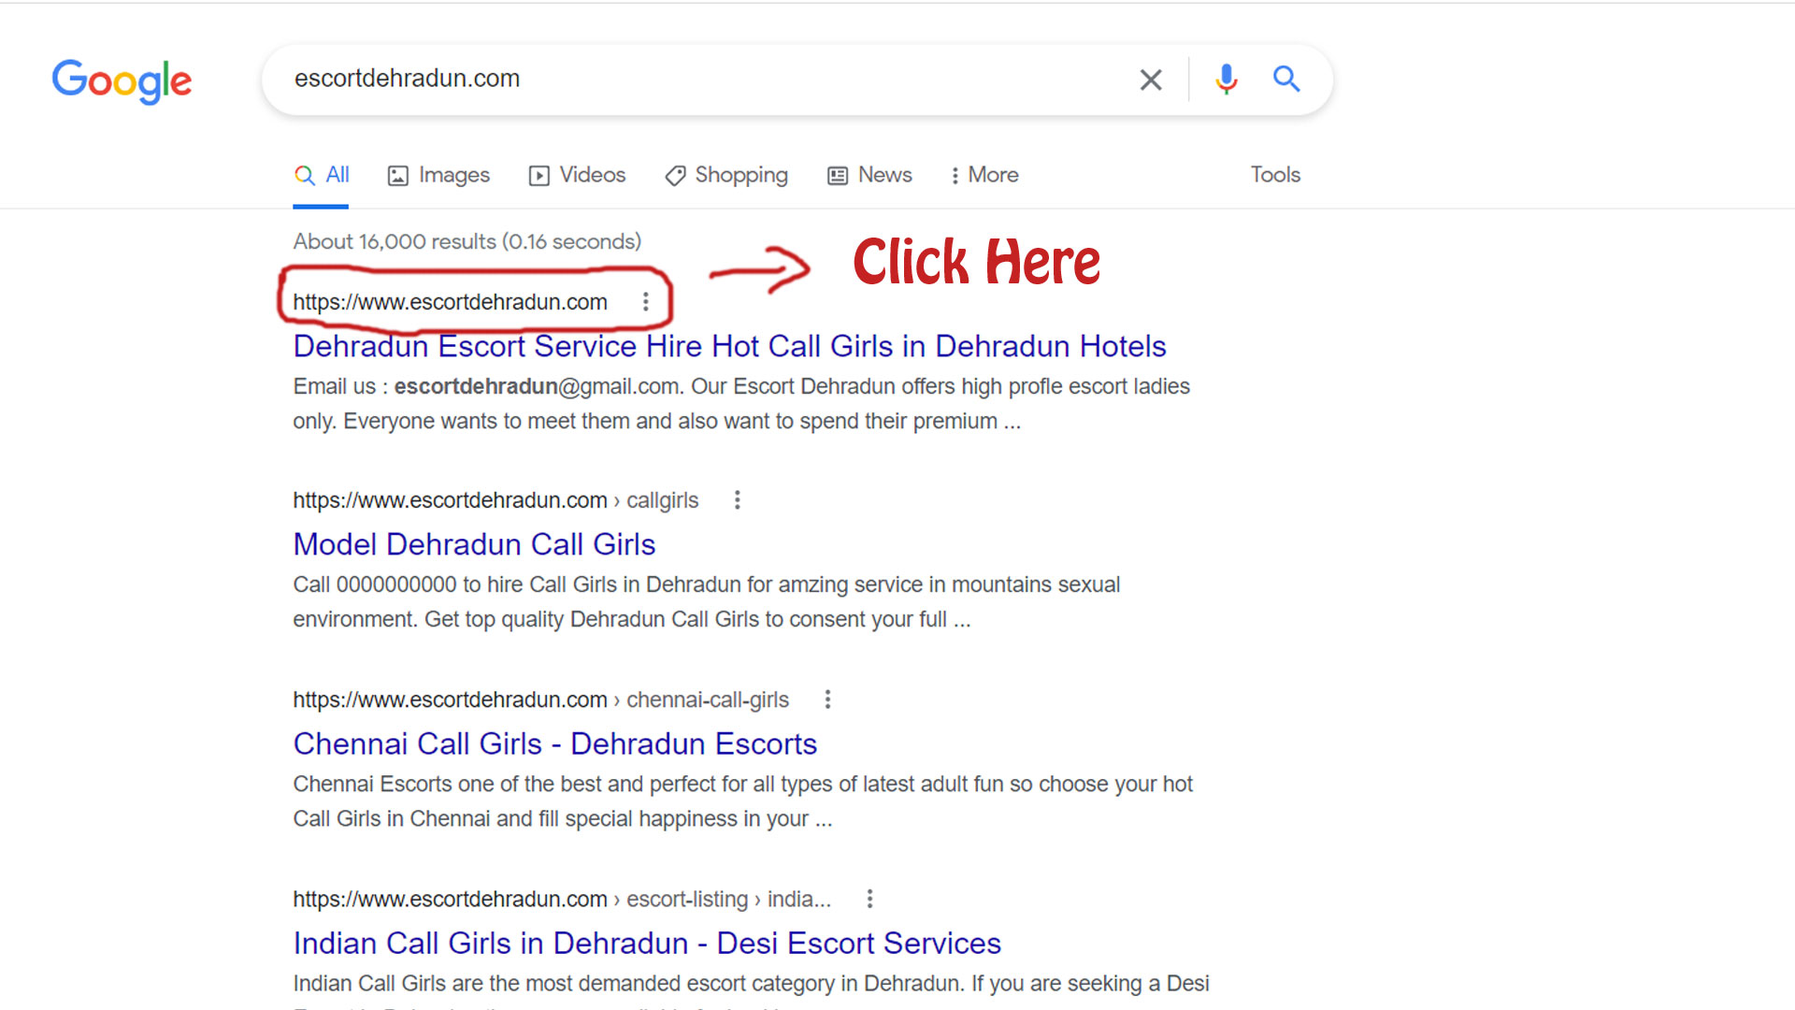Open the 'Dehradun Escort Service Hire Hot Call Girls' result link
1795x1010 pixels.
pos(729,346)
